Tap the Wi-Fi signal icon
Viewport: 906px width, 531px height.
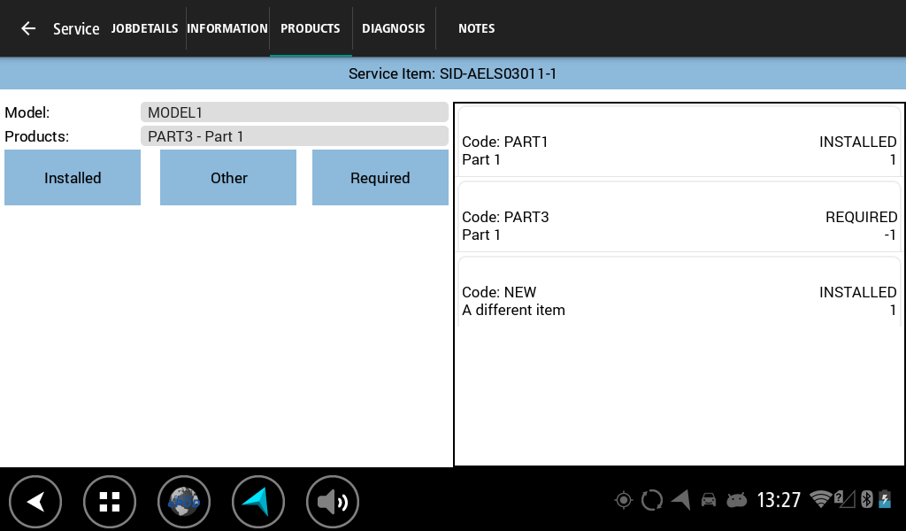[x=820, y=499]
